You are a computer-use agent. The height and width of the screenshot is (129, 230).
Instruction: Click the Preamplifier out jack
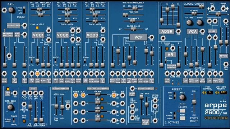click(x=24, y=25)
